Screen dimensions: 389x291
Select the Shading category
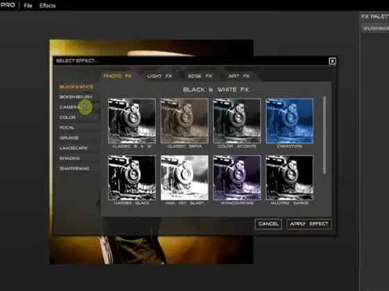tap(69, 159)
